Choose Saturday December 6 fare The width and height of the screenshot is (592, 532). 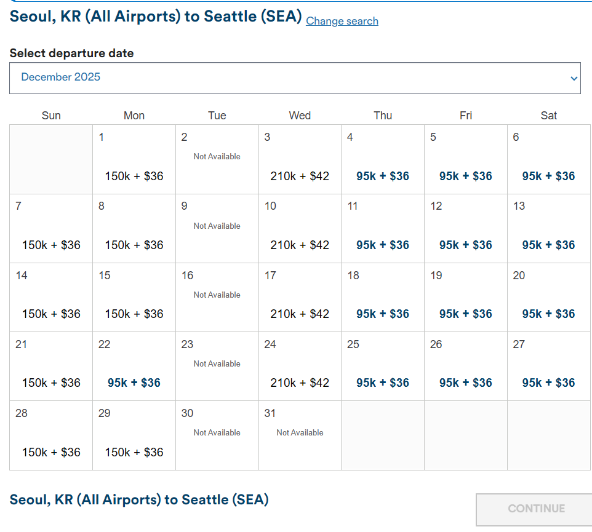click(x=549, y=160)
